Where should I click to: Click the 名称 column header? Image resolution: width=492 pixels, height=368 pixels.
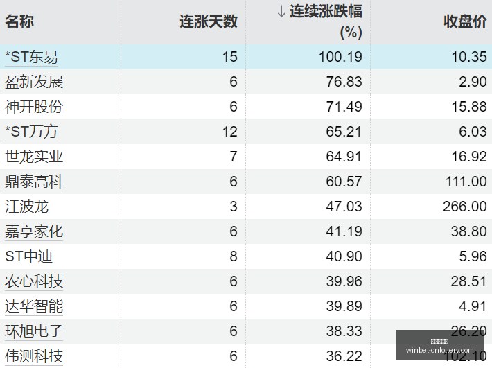tap(19, 21)
